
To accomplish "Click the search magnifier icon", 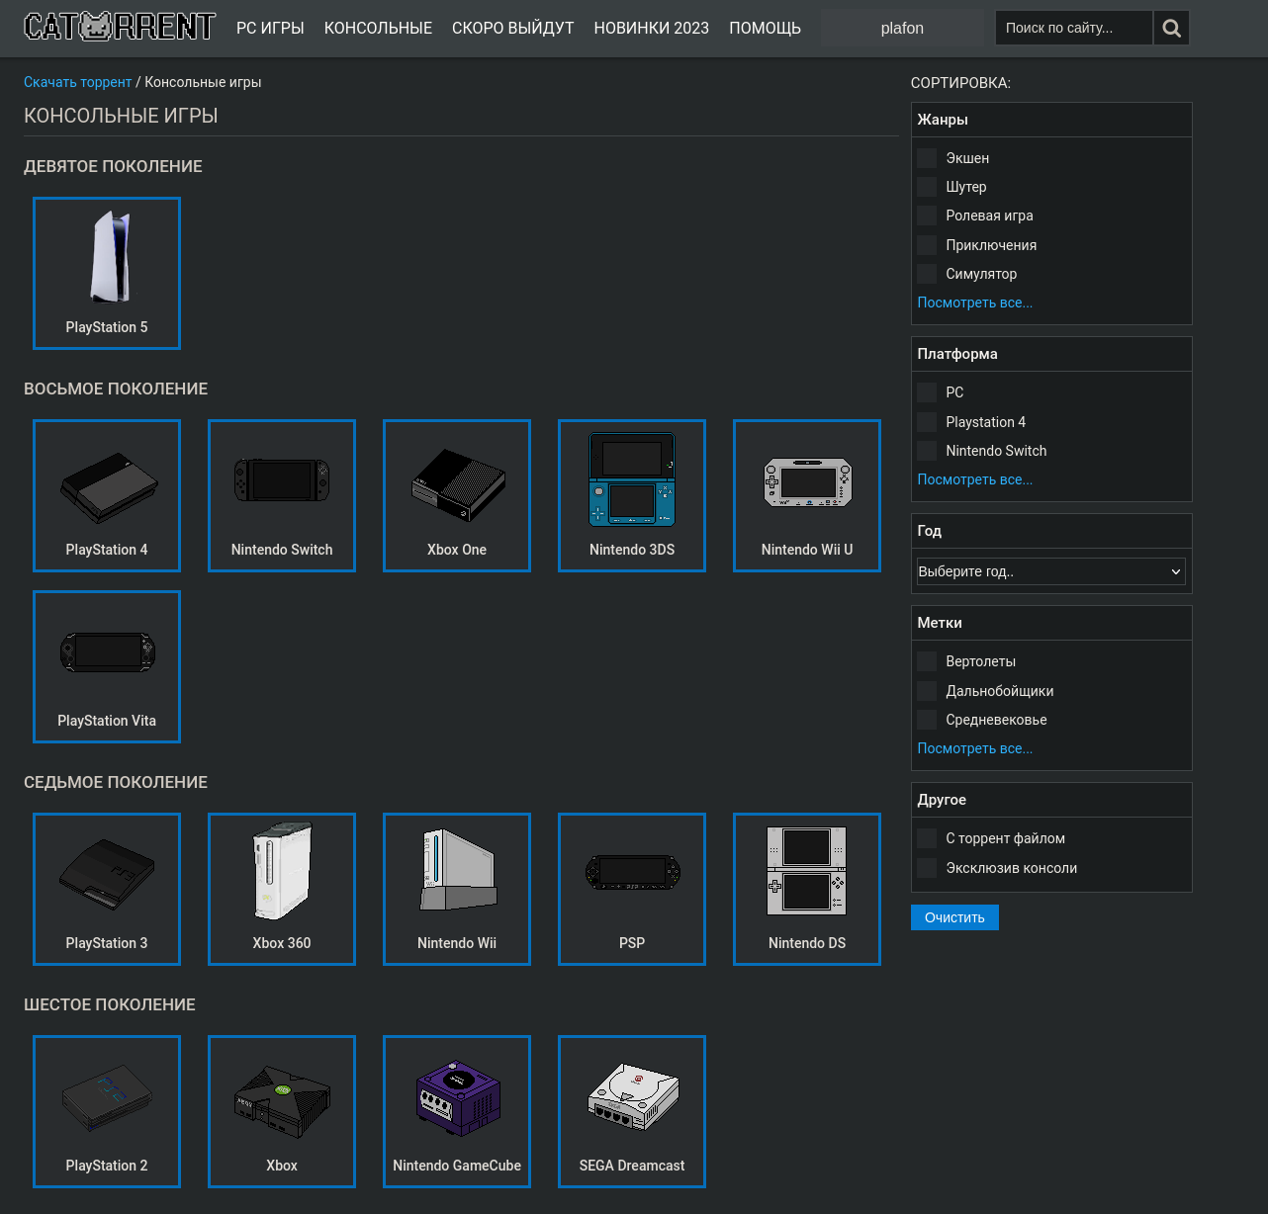I will (x=1171, y=28).
